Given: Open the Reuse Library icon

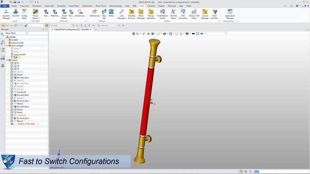Looking at the screenshot, I should pyautogui.click(x=35, y=12).
